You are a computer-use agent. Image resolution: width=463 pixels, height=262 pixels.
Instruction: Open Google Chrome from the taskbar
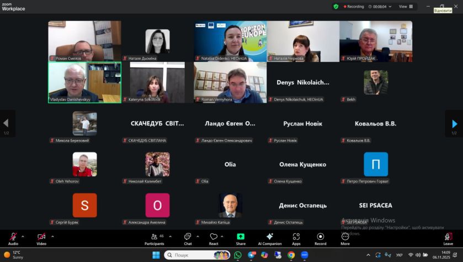click(291, 255)
